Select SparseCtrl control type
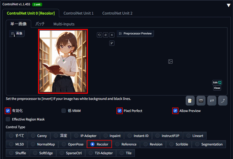The height and width of the screenshot is (159, 233). [71, 153]
